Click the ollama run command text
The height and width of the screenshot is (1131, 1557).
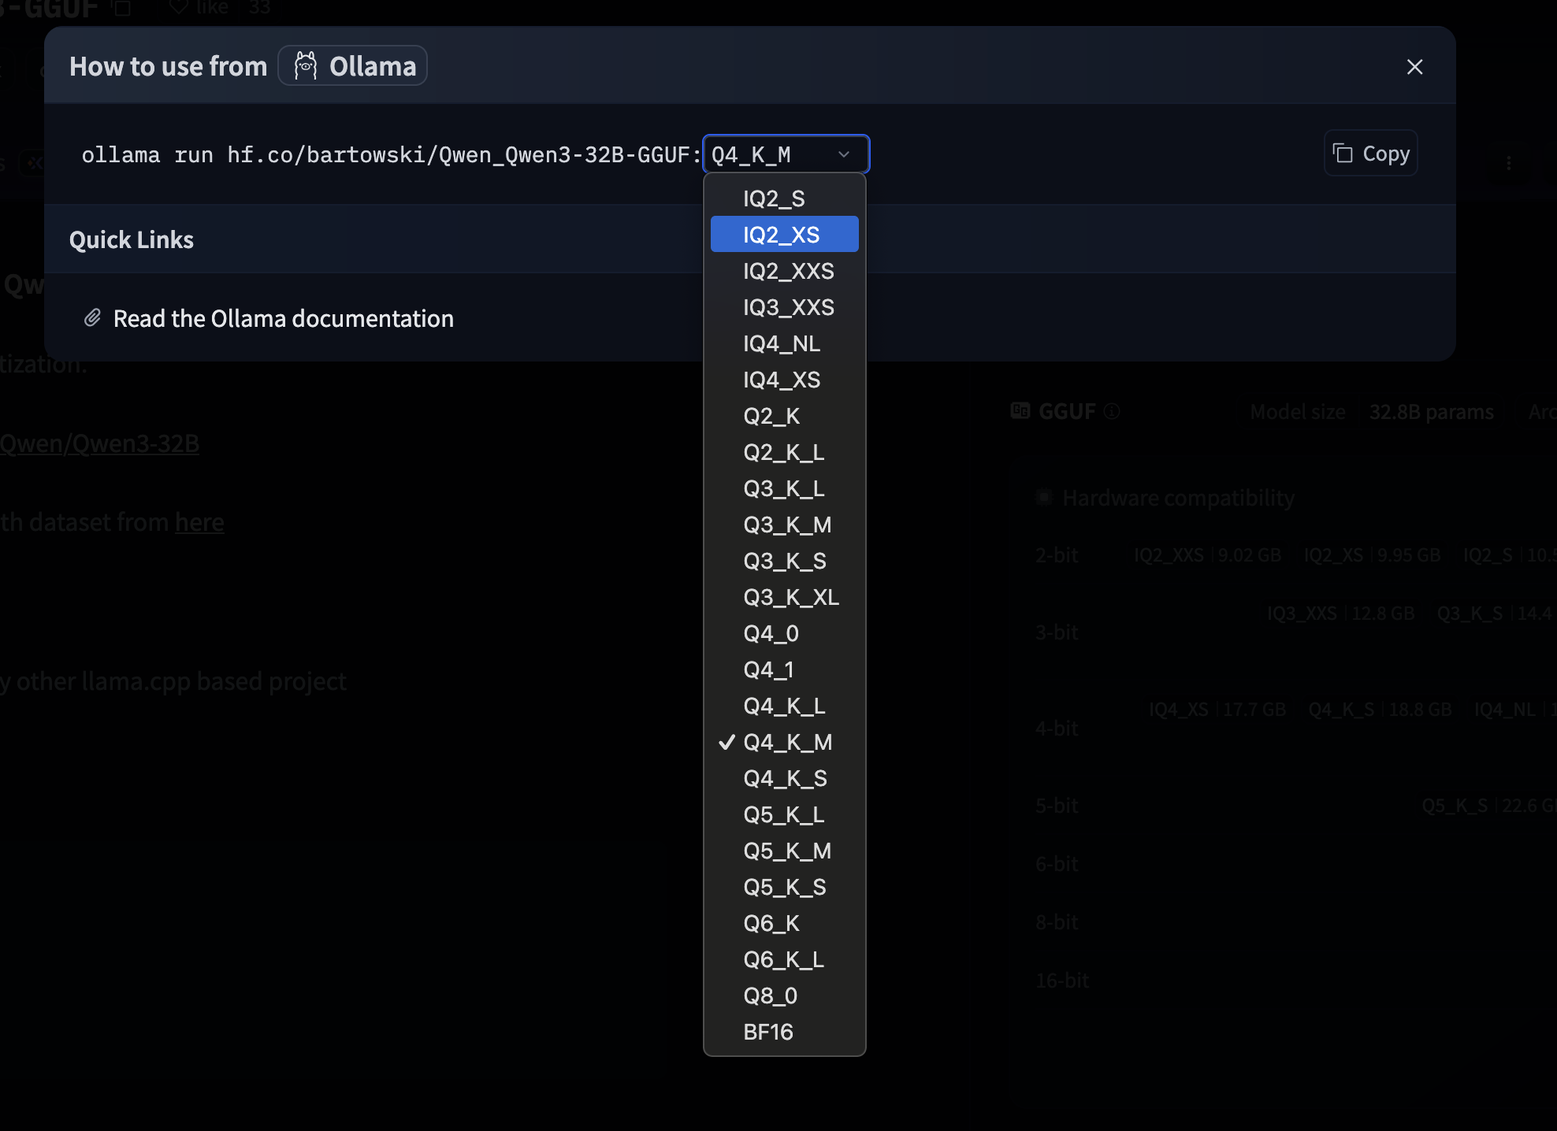point(391,154)
